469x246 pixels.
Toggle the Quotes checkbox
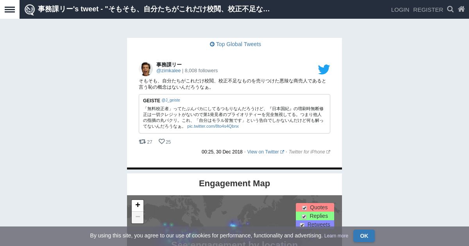(304, 208)
